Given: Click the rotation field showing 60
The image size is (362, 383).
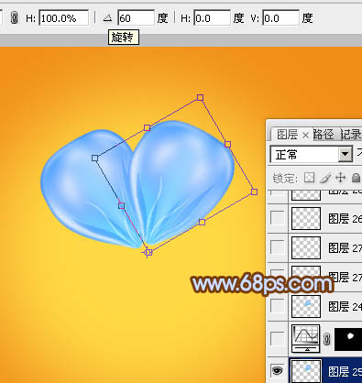Looking at the screenshot, I should [136, 18].
